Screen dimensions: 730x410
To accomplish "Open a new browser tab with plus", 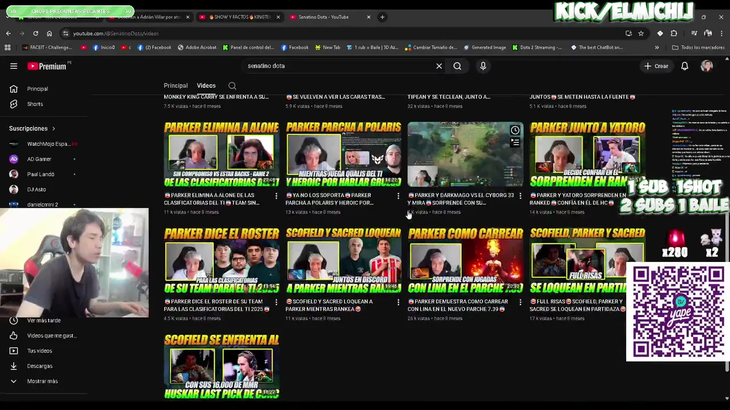I will tap(382, 17).
